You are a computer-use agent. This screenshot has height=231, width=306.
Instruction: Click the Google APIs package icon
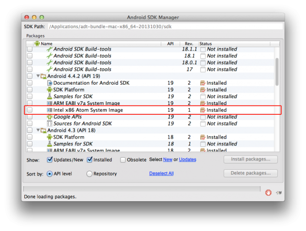point(50,117)
